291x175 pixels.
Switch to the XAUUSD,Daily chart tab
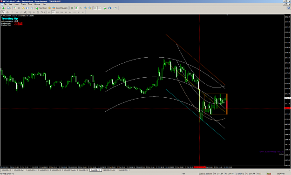pyautogui.click(x=19, y=170)
